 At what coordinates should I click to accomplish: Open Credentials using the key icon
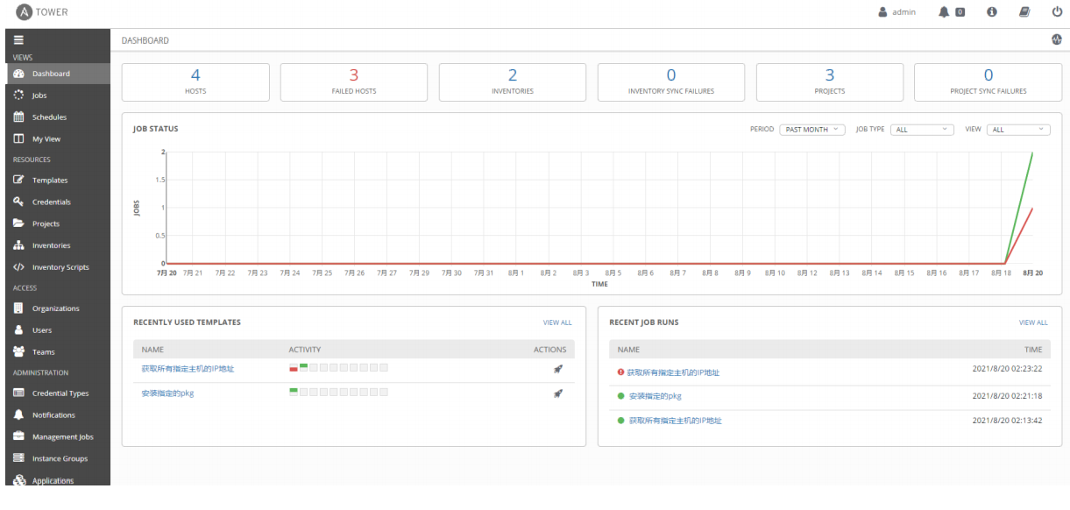click(17, 202)
